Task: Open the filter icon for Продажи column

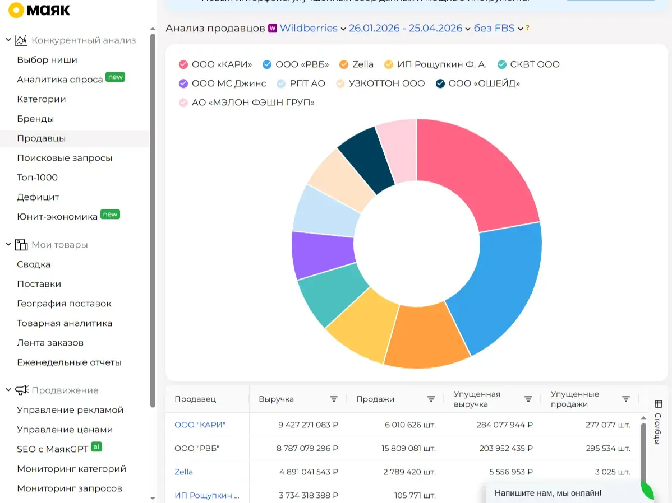Action: tap(431, 399)
